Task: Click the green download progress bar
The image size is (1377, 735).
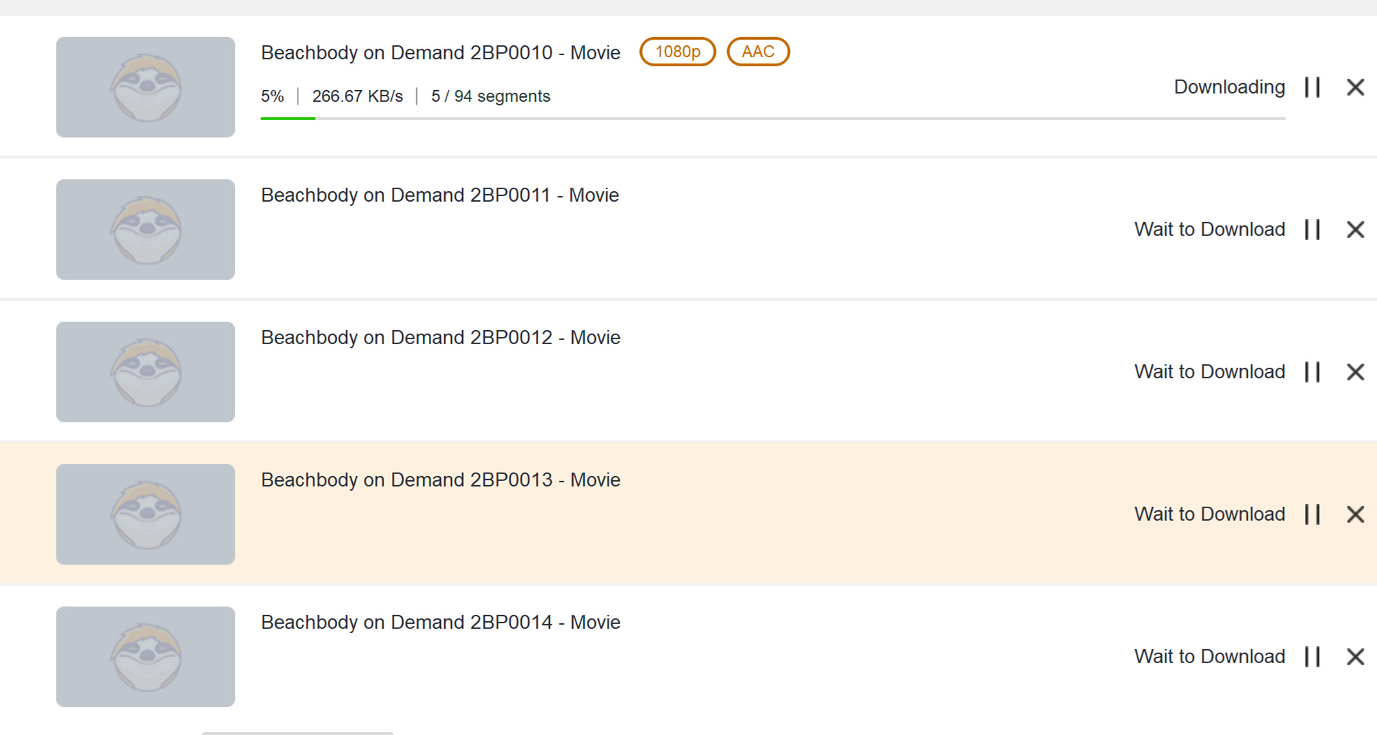Action: point(288,119)
